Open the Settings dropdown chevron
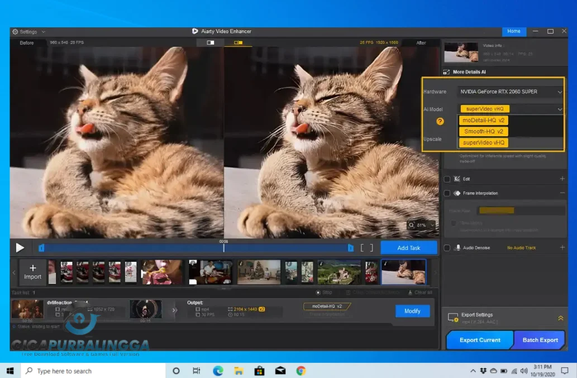Image resolution: width=577 pixels, height=378 pixels. pyautogui.click(x=44, y=32)
